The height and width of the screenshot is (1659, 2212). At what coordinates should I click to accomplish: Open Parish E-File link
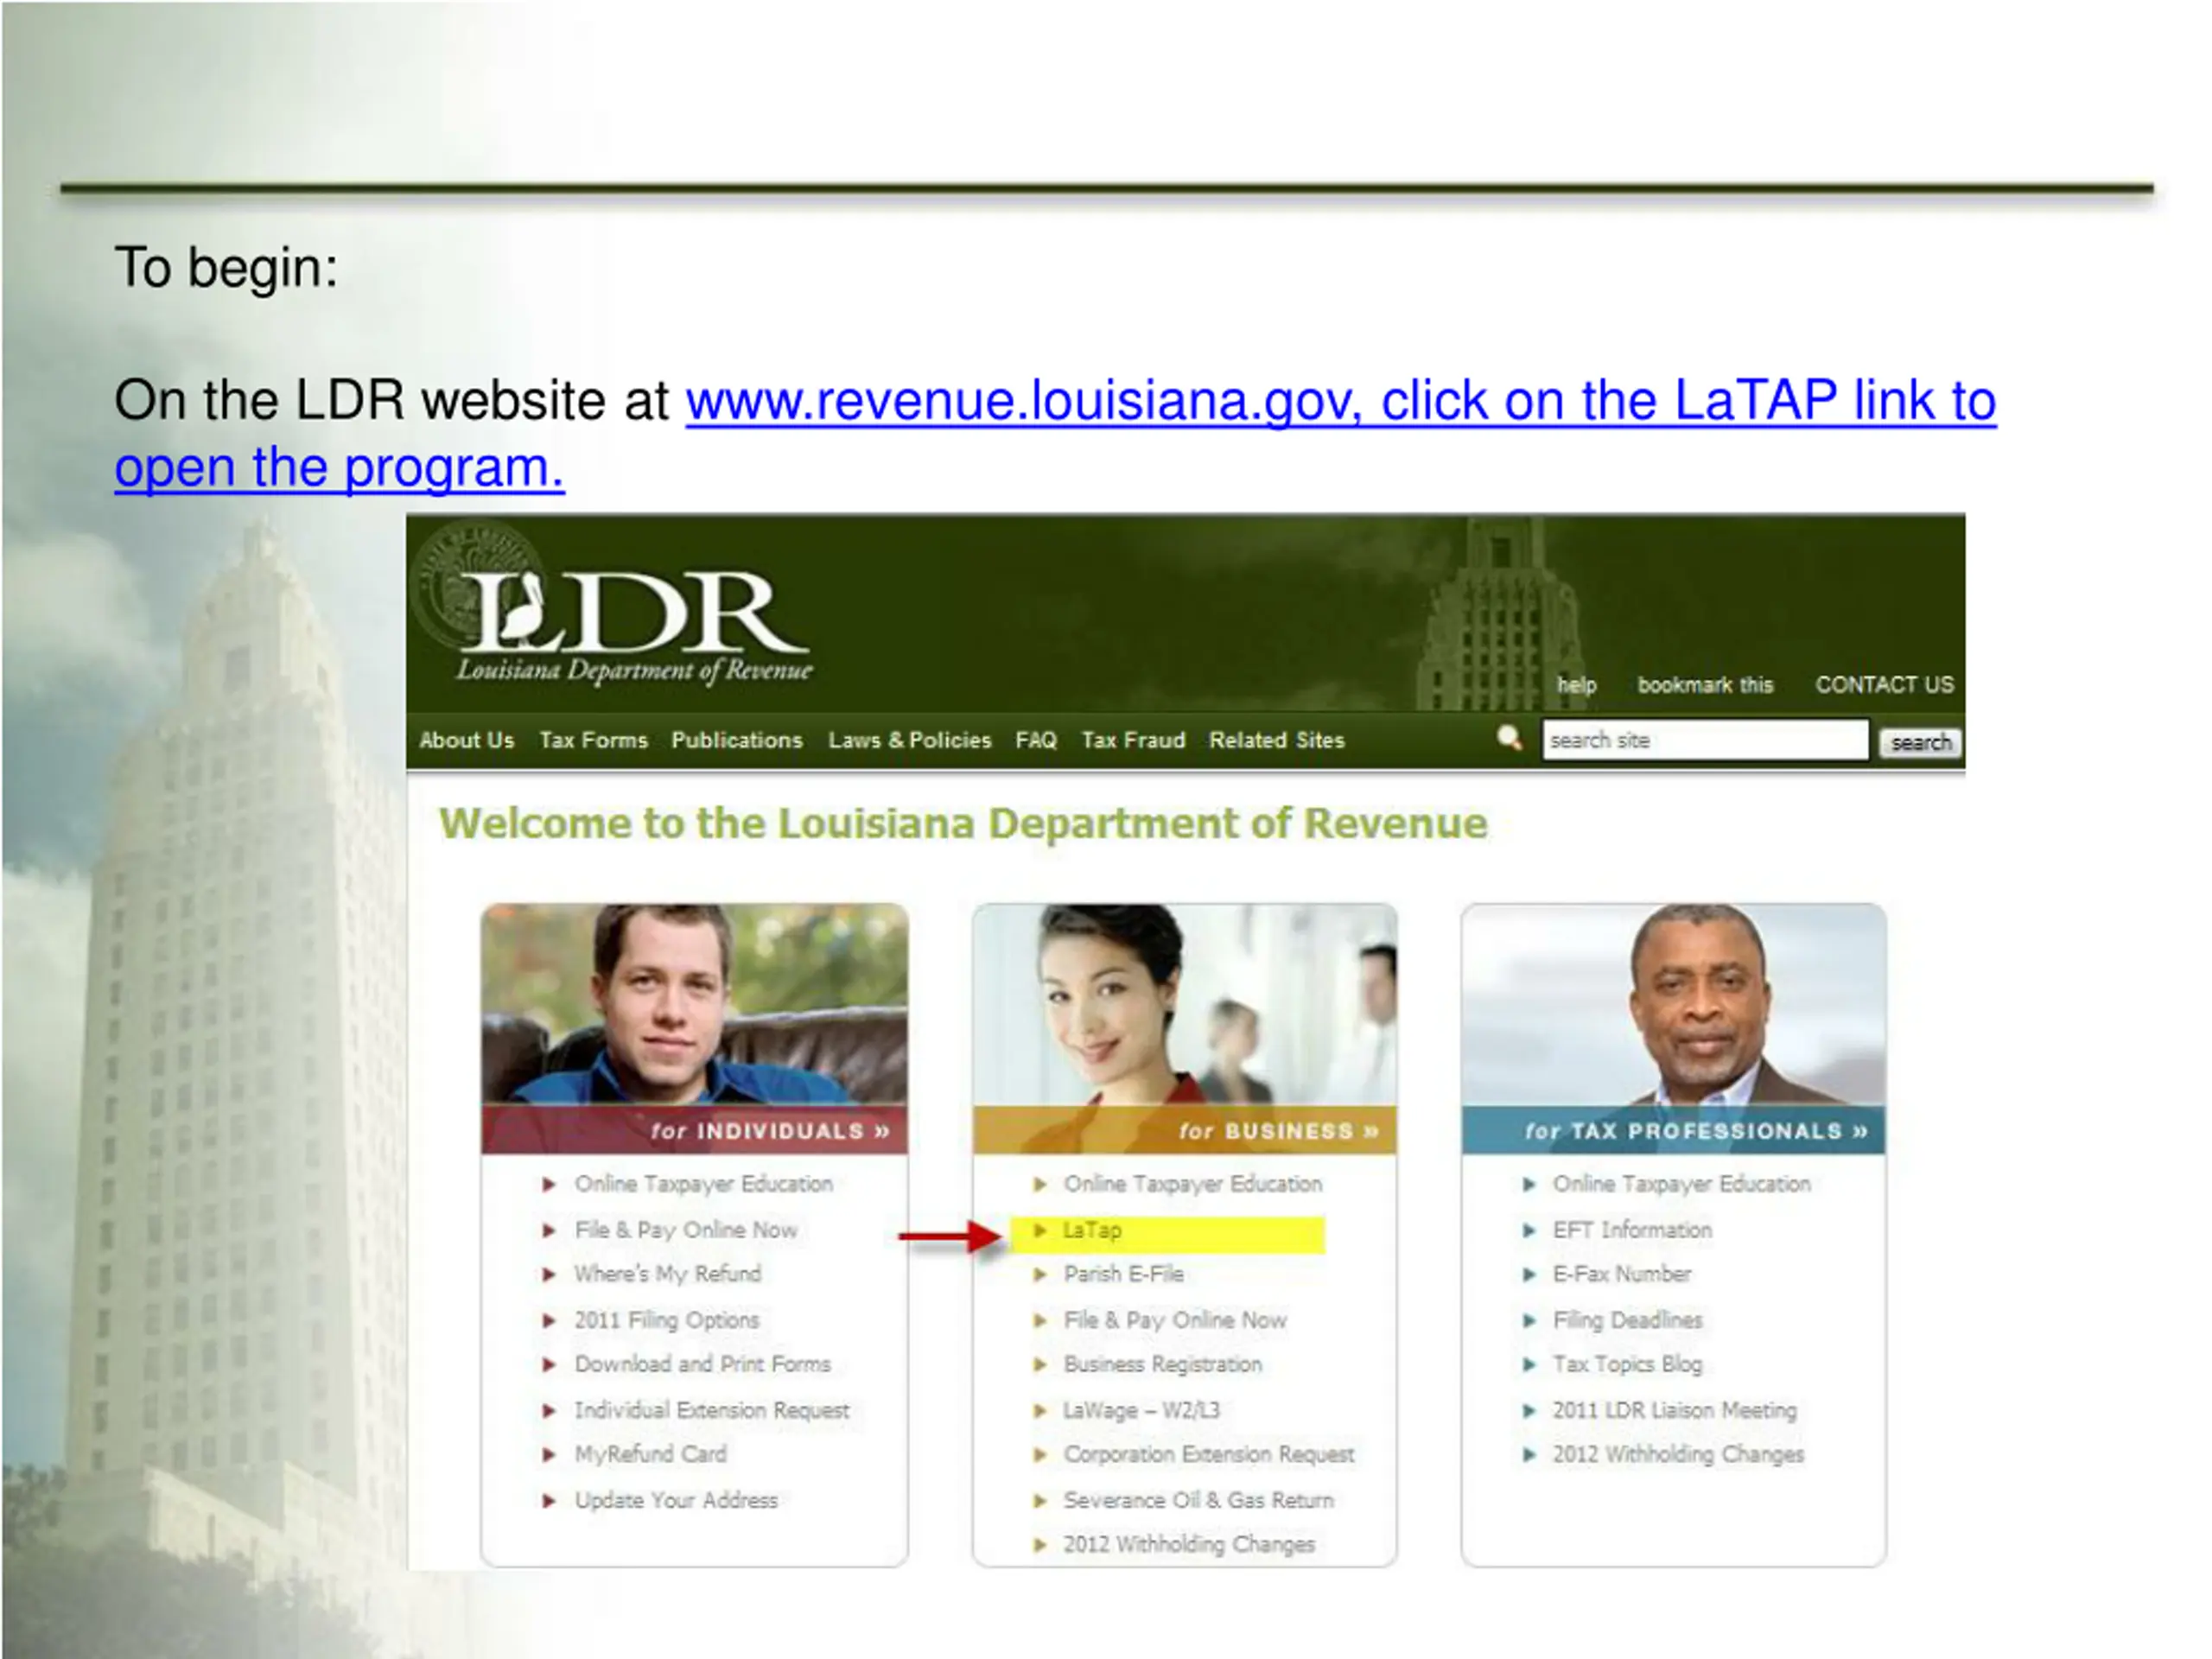click(1123, 1274)
